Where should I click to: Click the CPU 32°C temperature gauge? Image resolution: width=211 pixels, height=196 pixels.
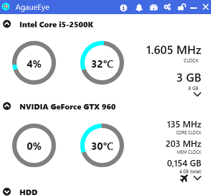tap(102, 63)
